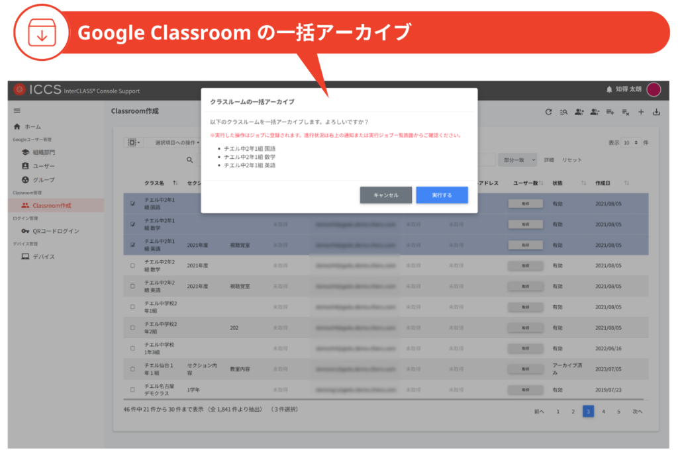
Task: Go to page 1 in pagination
Action: click(557, 411)
